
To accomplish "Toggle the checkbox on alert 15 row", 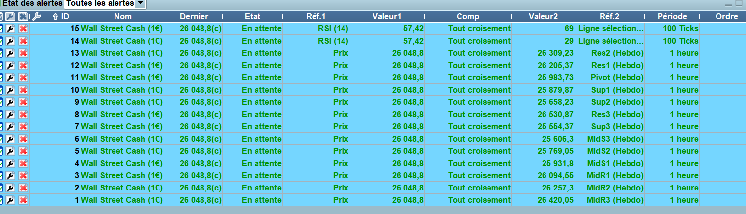I will click(x=1, y=29).
